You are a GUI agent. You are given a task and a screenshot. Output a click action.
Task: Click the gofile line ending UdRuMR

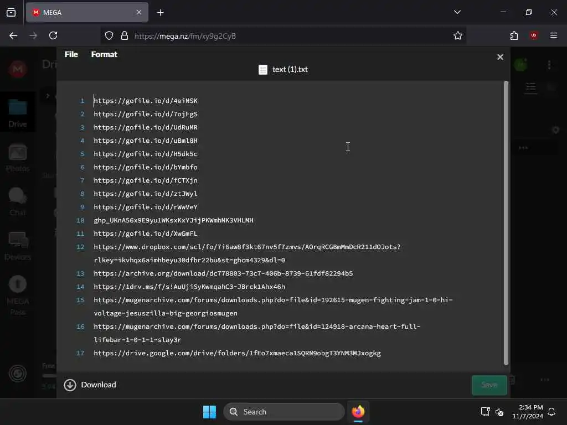click(x=146, y=127)
